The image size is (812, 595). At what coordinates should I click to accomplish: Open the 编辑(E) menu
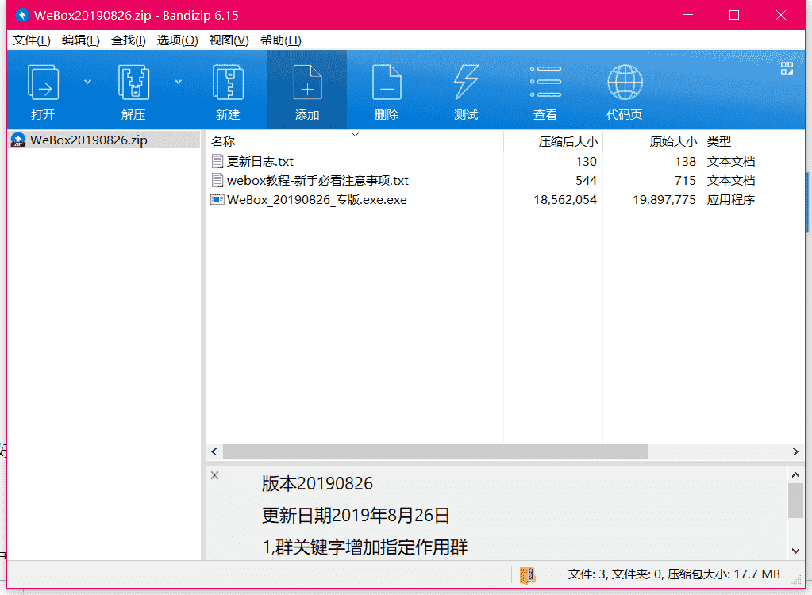(81, 40)
